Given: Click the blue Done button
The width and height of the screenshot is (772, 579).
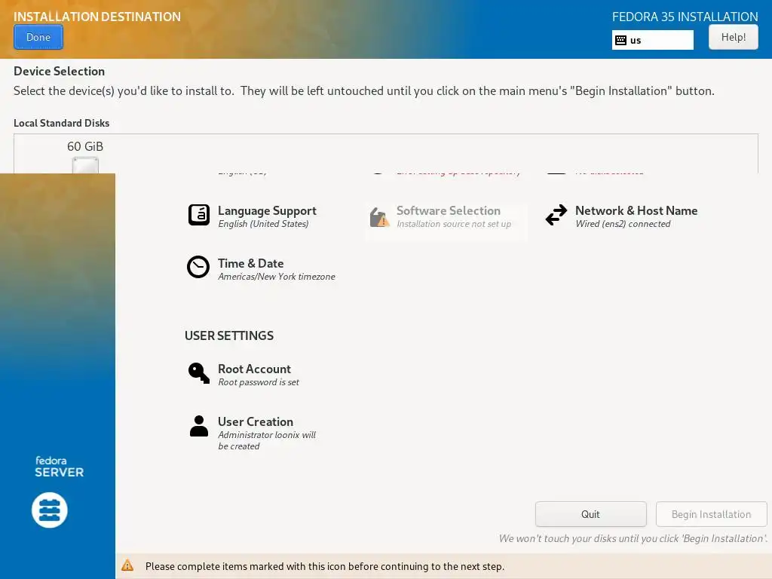Looking at the screenshot, I should [38, 37].
